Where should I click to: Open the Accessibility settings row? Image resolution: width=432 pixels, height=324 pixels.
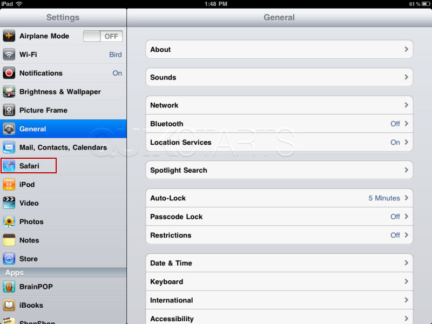tap(279, 317)
